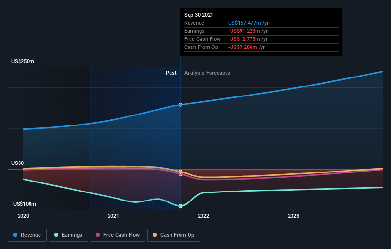The width and height of the screenshot is (391, 249).
Task: Click the Earnings row label in tooltip
Action: (x=194, y=31)
